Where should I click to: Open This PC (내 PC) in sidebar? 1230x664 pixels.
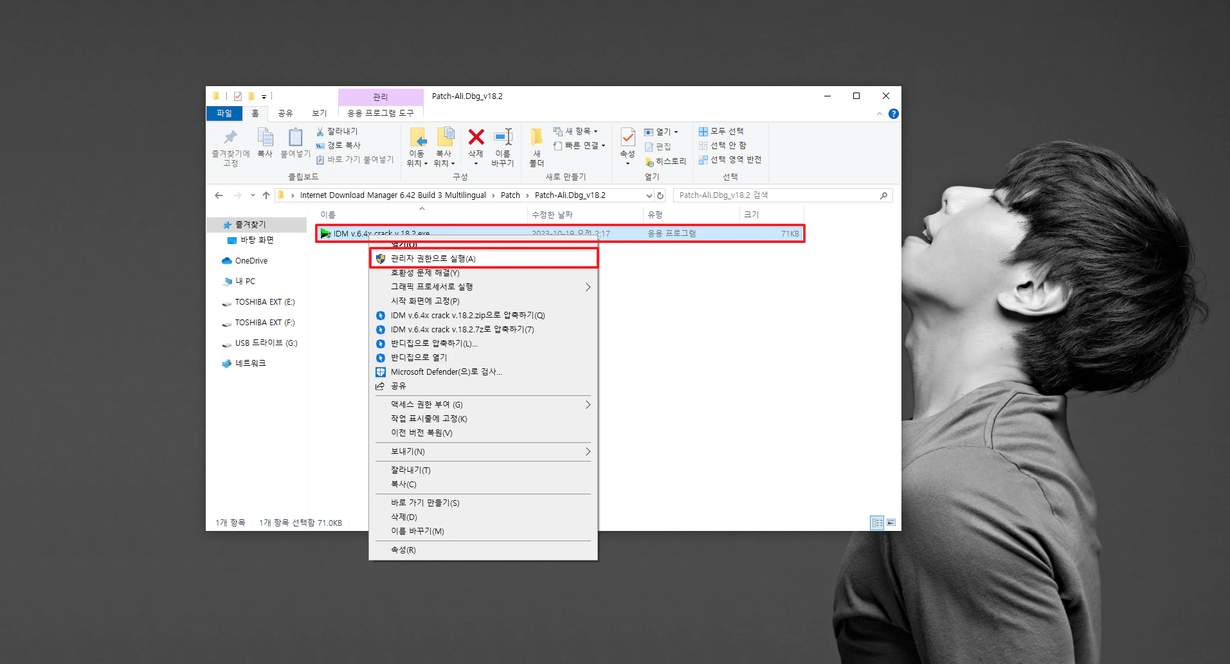pos(239,281)
